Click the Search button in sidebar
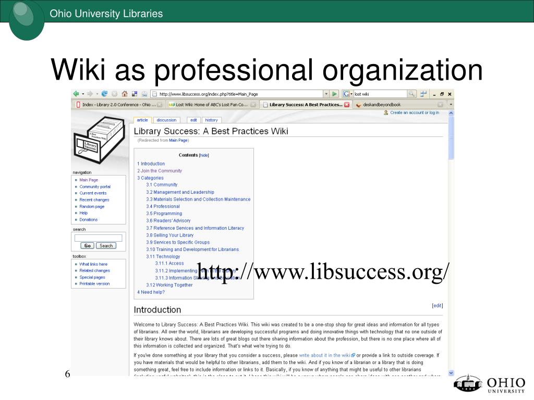Screen dimensions: 534x400 click(106, 246)
